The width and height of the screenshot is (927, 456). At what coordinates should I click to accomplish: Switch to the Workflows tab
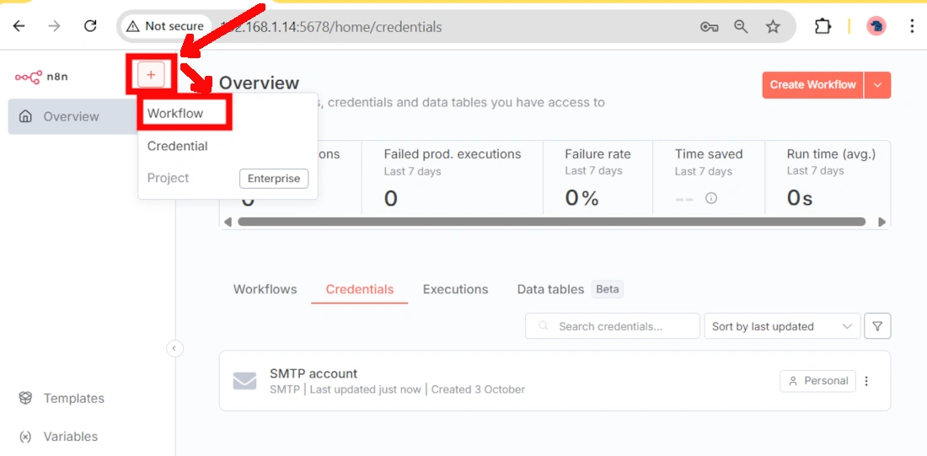pyautogui.click(x=265, y=289)
